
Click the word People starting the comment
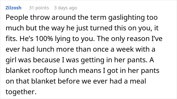tap(17, 18)
